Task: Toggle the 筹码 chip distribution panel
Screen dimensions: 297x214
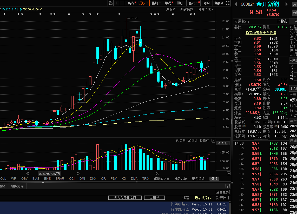Action: click(x=169, y=3)
